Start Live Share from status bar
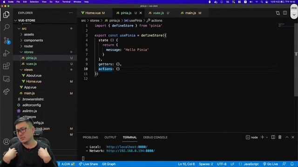 point(88,164)
